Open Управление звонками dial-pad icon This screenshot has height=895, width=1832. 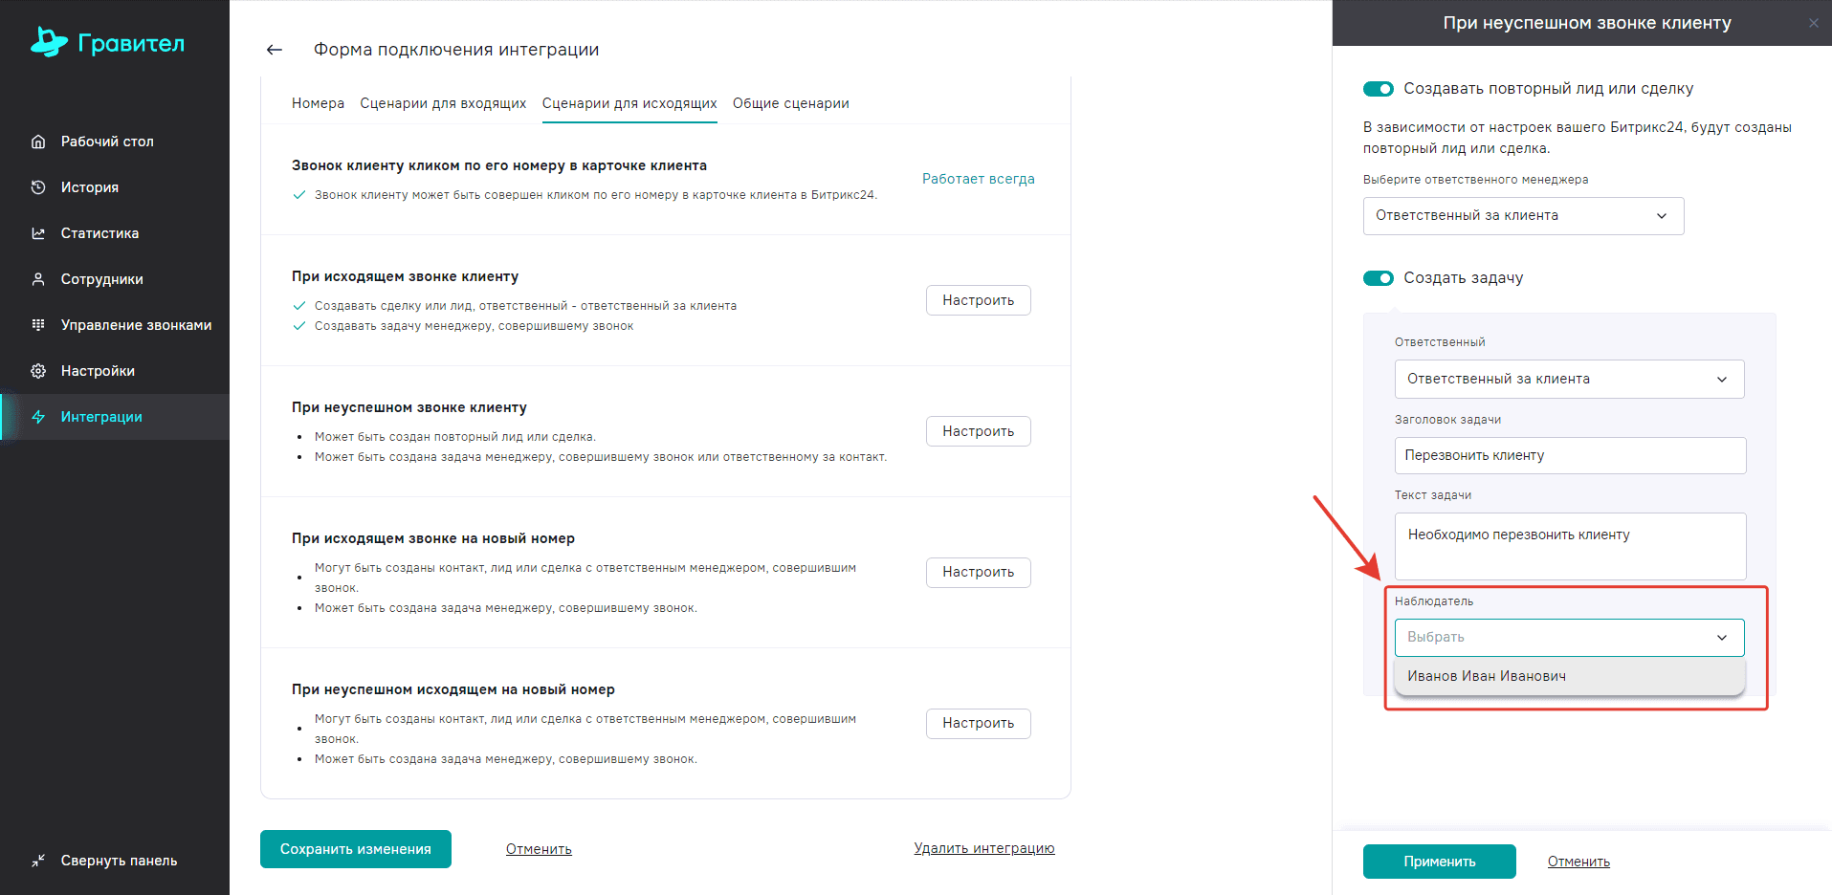38,325
